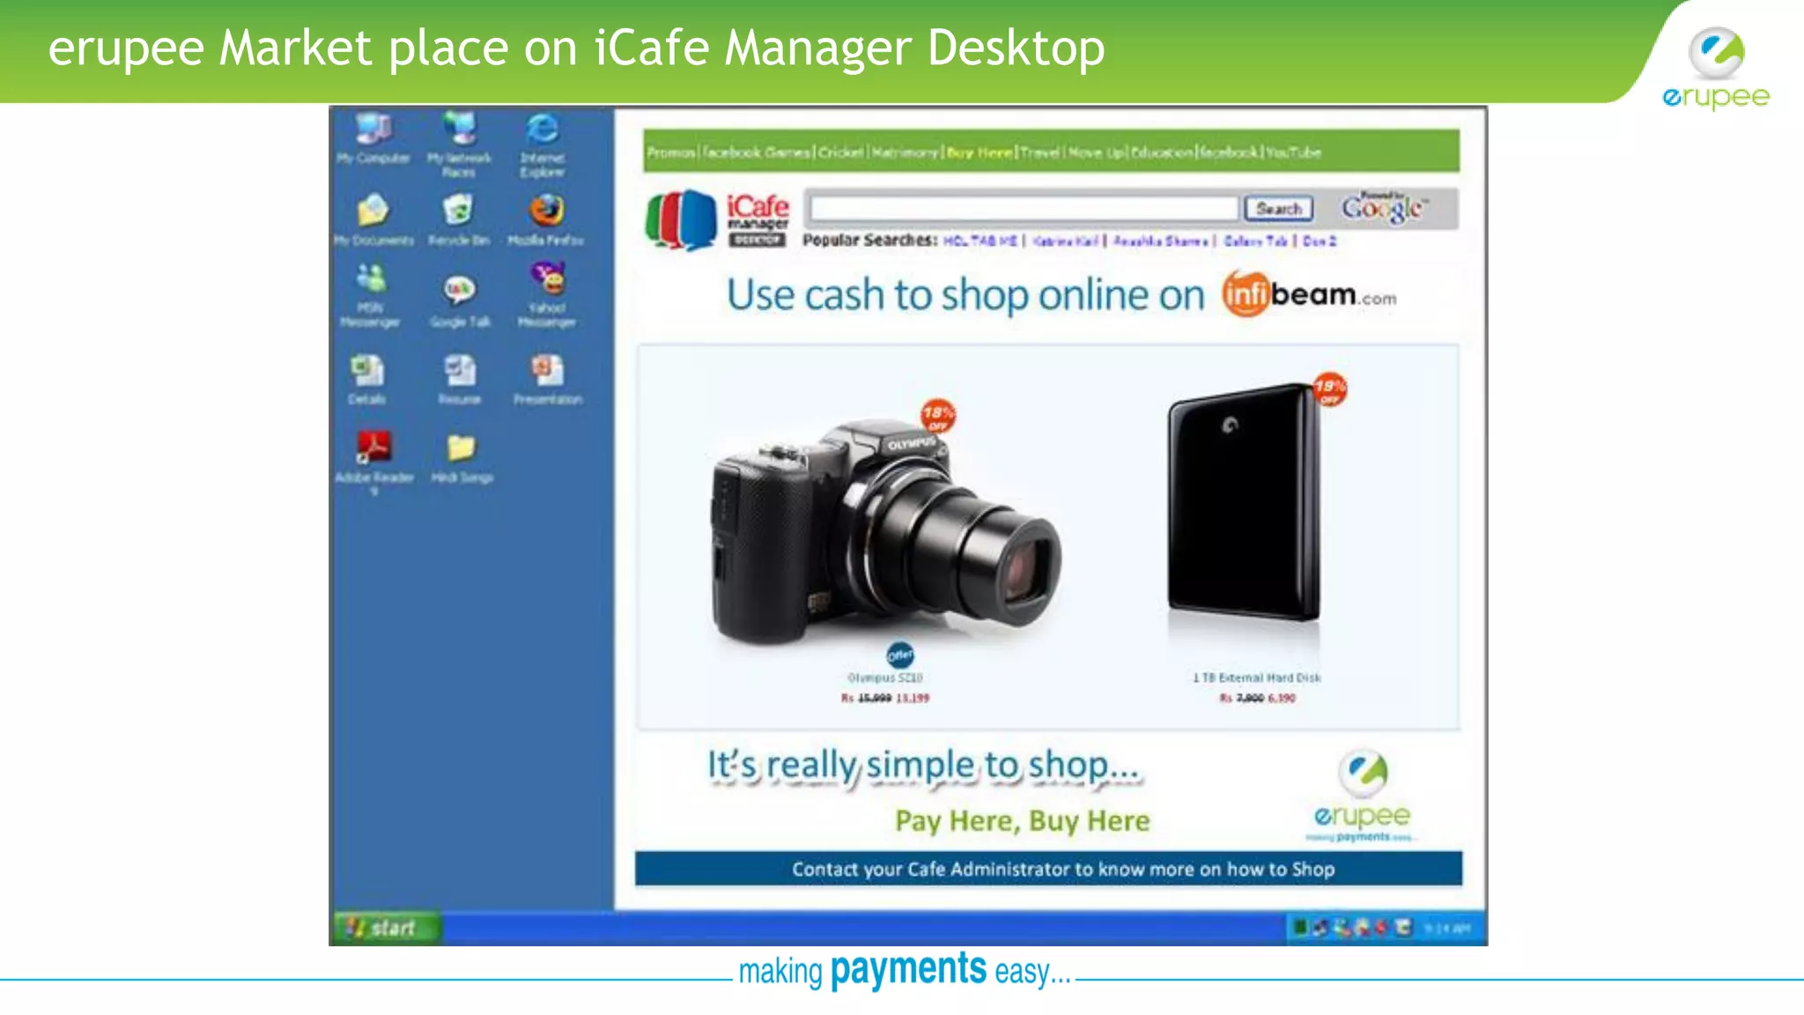1804x1015 pixels.
Task: Click the Buy Here menu item
Action: [980, 152]
